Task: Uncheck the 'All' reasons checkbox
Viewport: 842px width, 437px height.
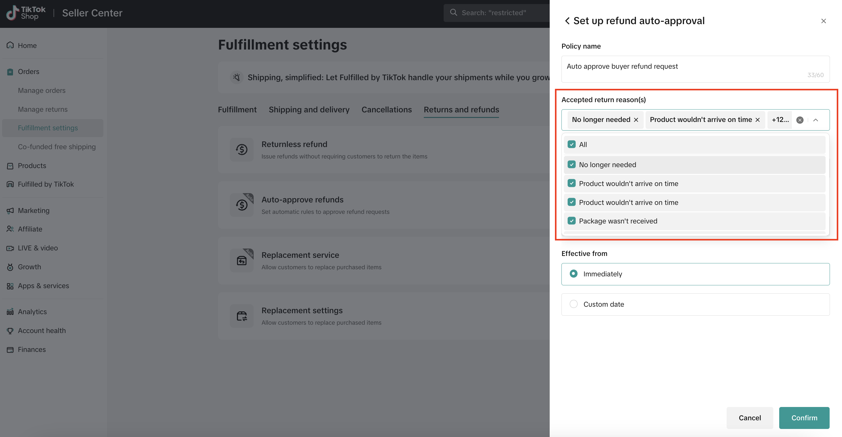Action: click(571, 144)
